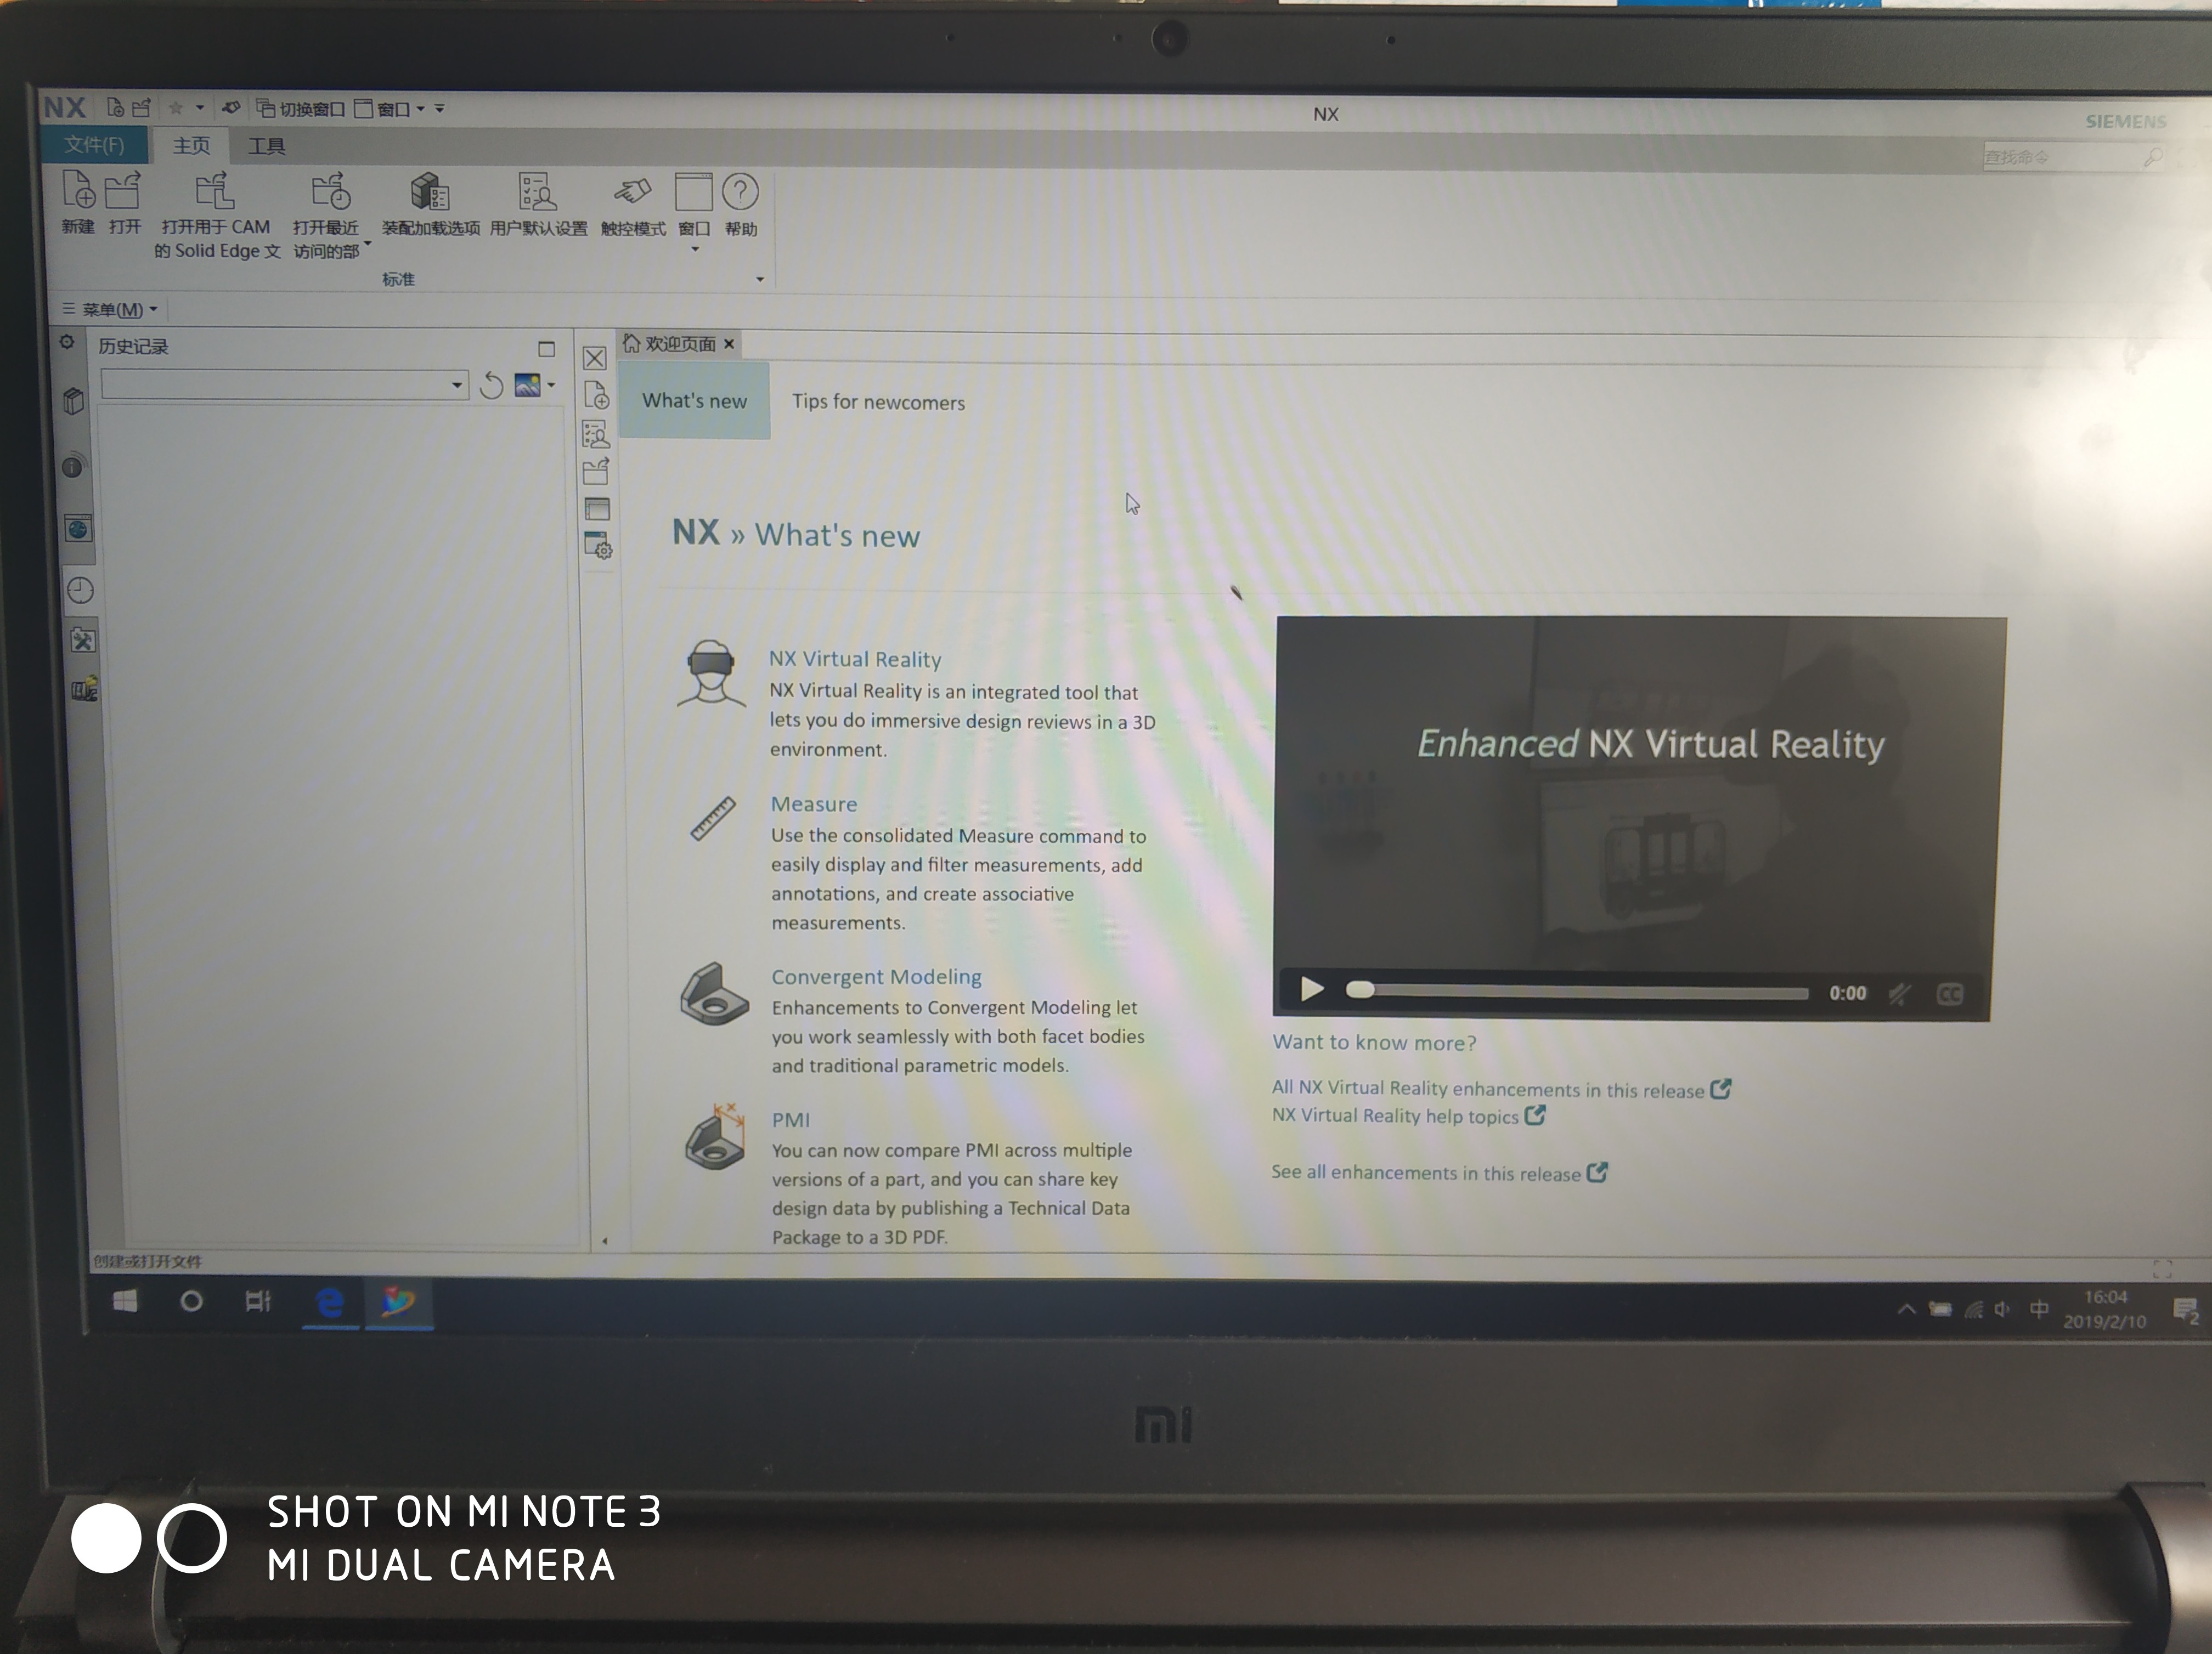Collapse the resource panel with bottom arrow
The image size is (2212, 1654).
click(x=604, y=1240)
